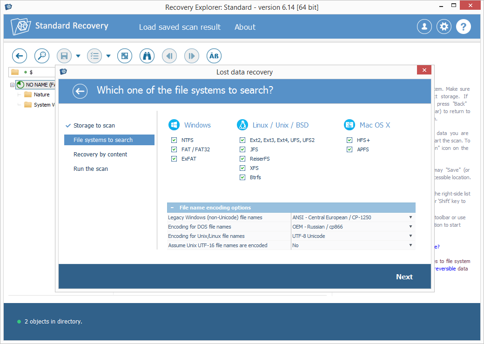The height and width of the screenshot is (344, 484).
Task: Click the grid view toolbar icon
Action: click(x=125, y=56)
